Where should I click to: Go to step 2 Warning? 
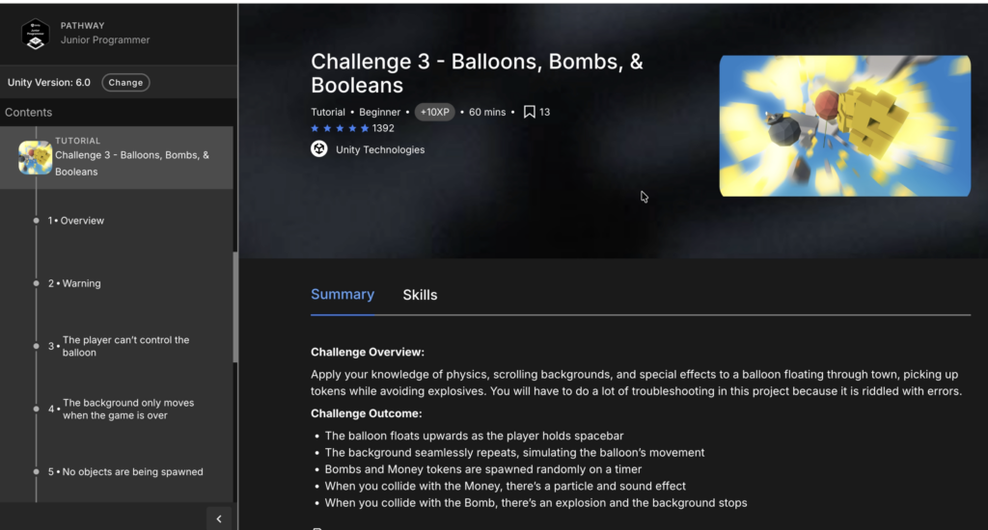tap(81, 283)
